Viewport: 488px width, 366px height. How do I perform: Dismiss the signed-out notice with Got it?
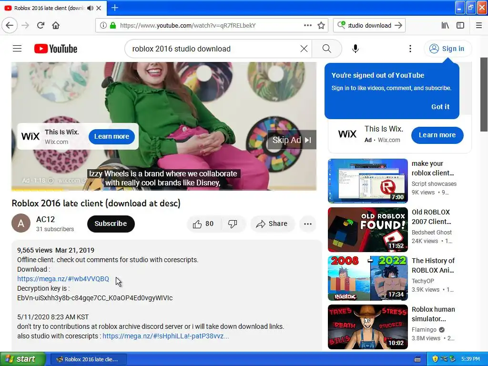tap(440, 106)
